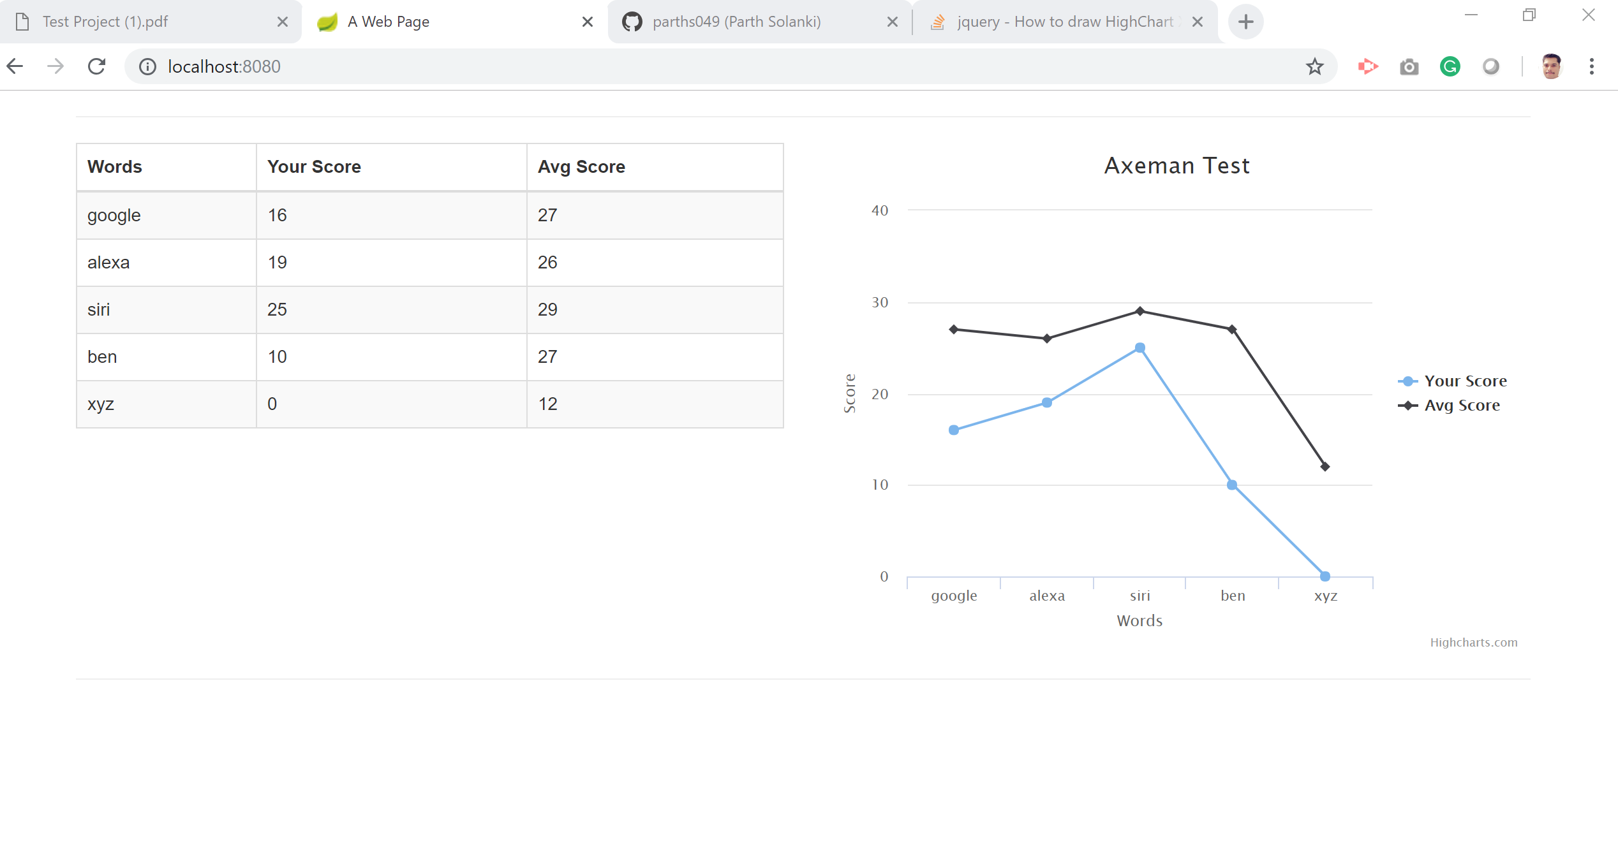
Task: Toggle Avg Score series in legend
Action: [1461, 406]
